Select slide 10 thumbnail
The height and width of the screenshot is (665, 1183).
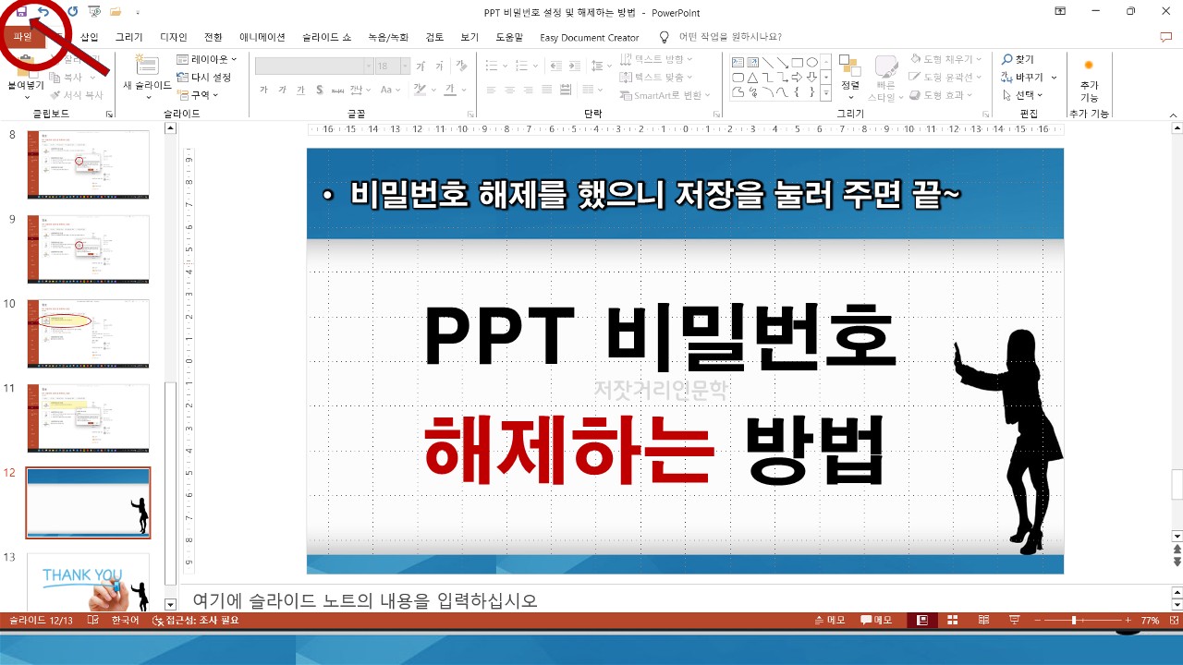tap(88, 333)
